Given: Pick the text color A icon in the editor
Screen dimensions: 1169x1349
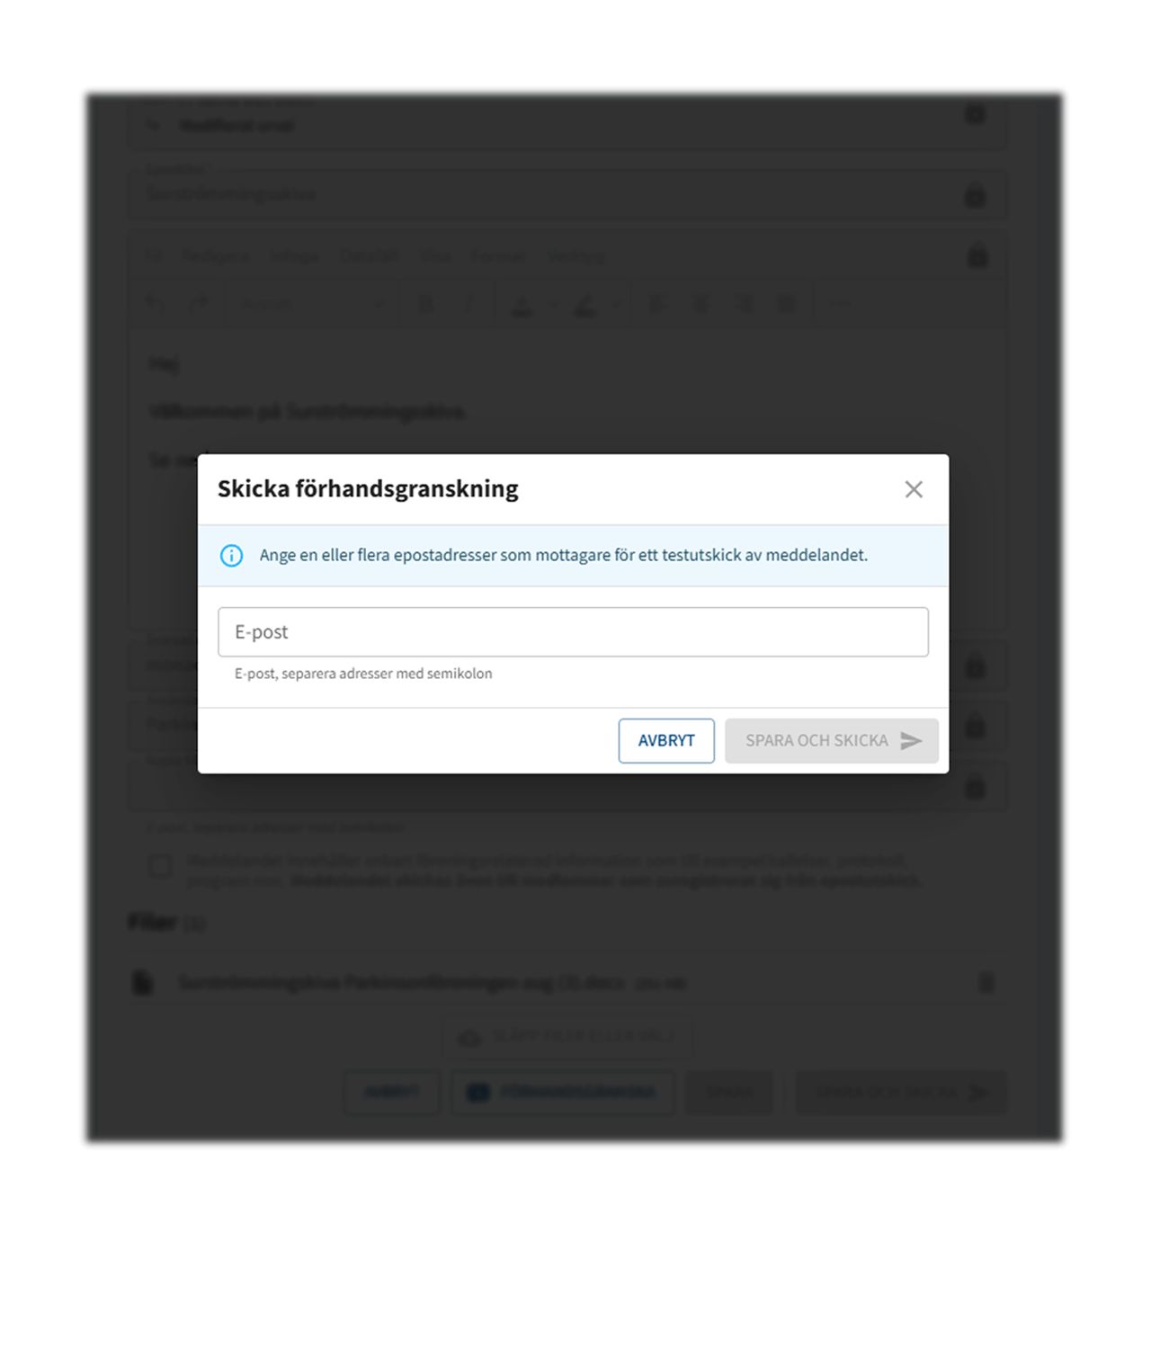Looking at the screenshot, I should tap(522, 306).
